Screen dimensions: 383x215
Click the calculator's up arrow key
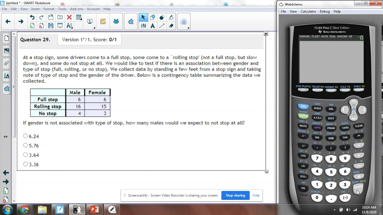354,102
